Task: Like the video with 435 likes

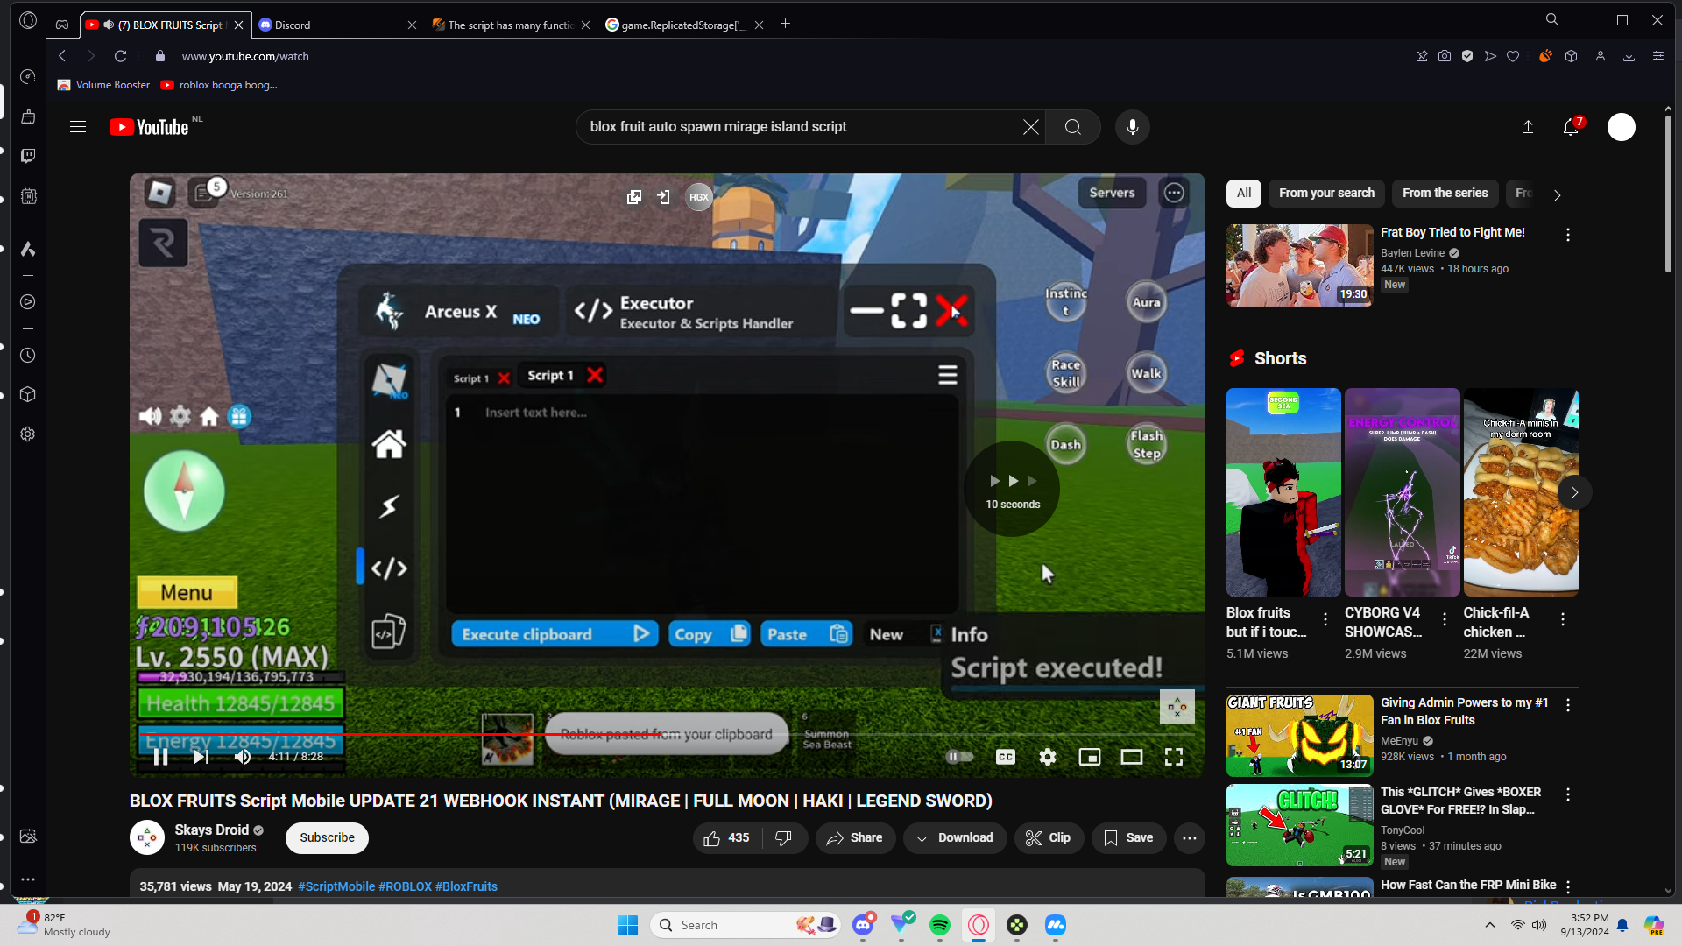Action: pyautogui.click(x=727, y=838)
